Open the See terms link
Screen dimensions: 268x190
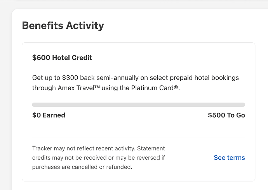[229, 158]
